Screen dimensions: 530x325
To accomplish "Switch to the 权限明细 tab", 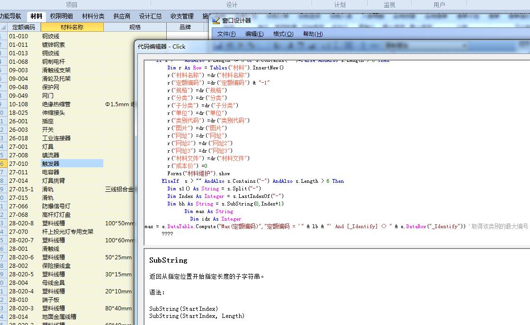I will tap(61, 16).
